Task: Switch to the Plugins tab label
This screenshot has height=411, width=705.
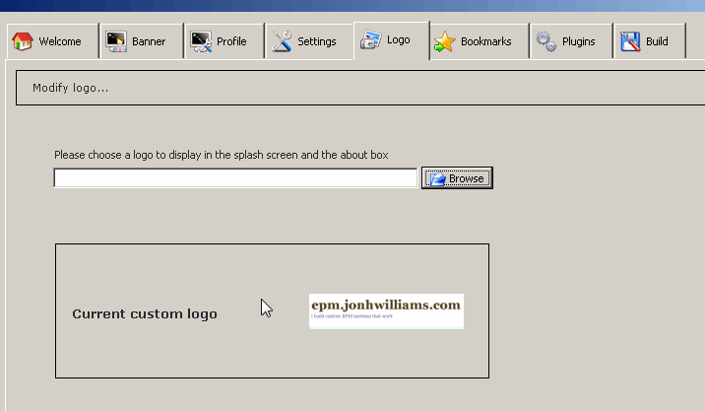Action: [579, 42]
